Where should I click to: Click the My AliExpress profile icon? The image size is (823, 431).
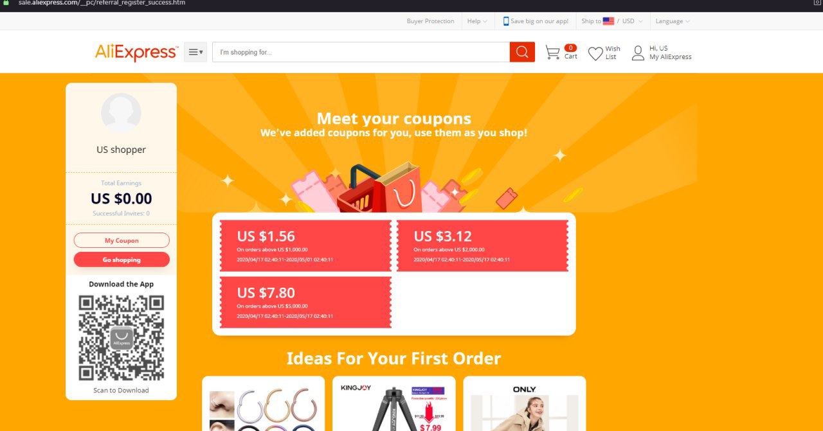pyautogui.click(x=638, y=53)
